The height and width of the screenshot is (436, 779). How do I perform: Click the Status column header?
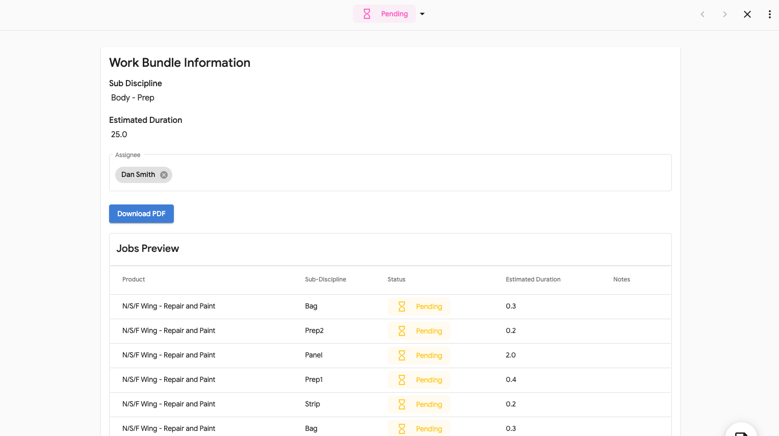tap(396, 279)
